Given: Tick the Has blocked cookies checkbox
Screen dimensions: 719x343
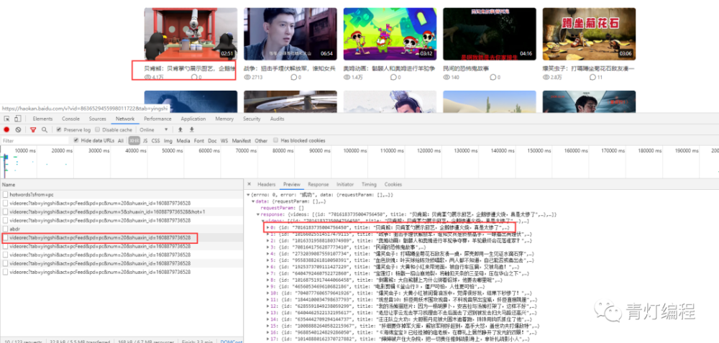Looking at the screenshot, I should pyautogui.click(x=276, y=140).
